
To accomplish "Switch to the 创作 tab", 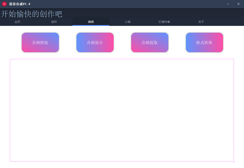I will pos(54,22).
